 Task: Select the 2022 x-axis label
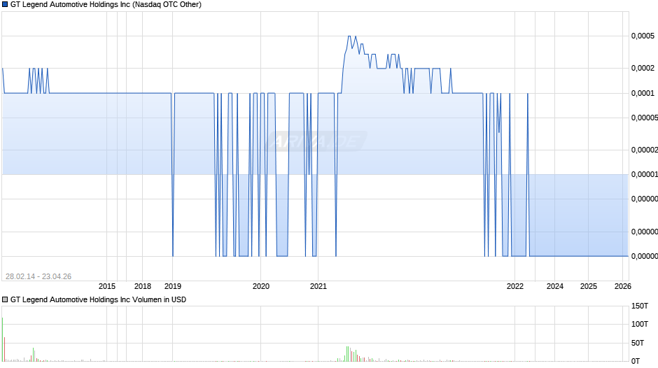coord(515,286)
